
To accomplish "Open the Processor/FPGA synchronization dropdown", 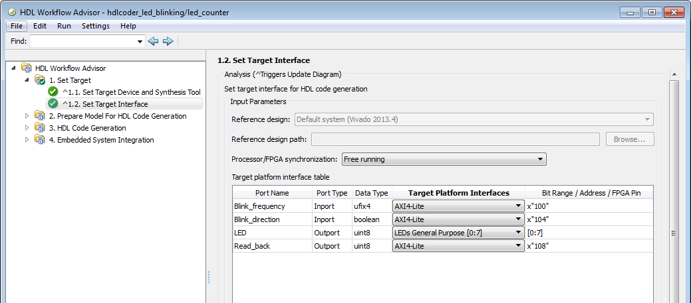I will pyautogui.click(x=444, y=159).
